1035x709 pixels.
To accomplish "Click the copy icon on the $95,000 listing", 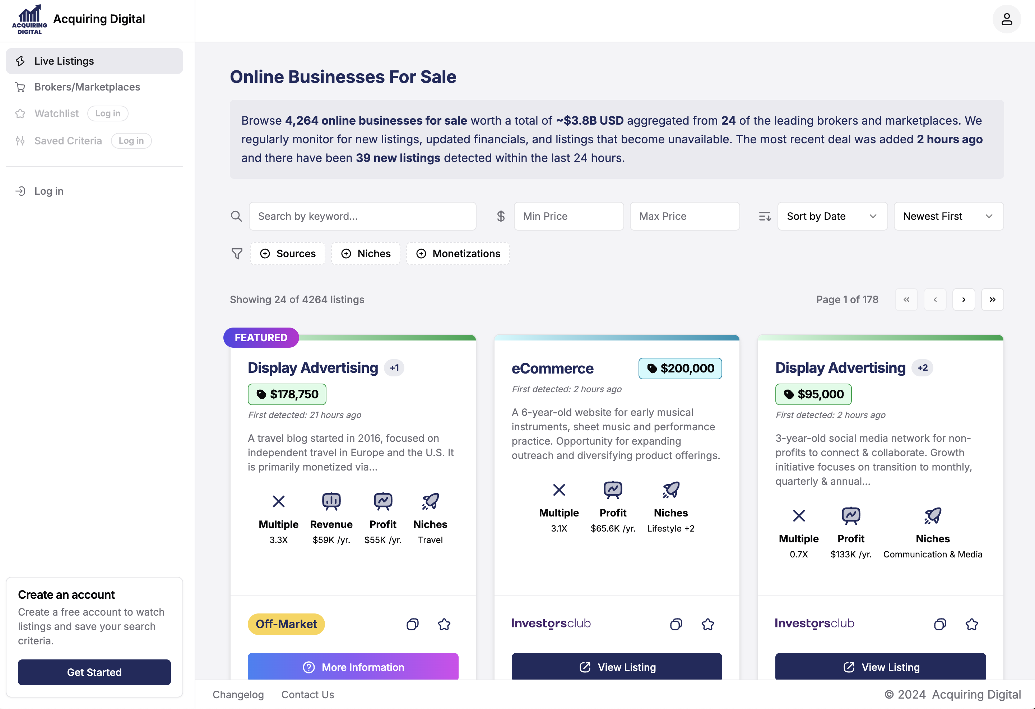I will pos(940,624).
